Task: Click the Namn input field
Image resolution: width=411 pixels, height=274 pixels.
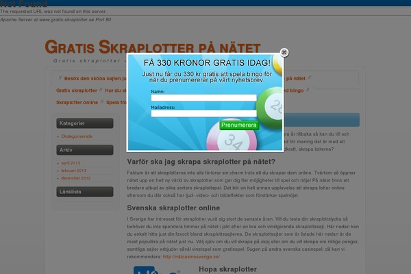Action: [x=203, y=98]
